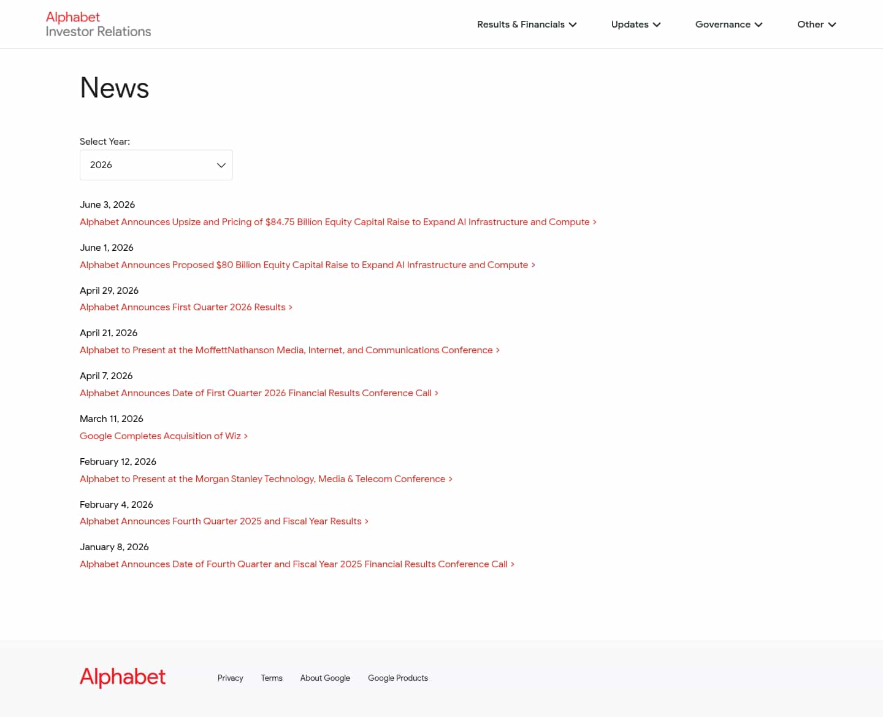Open the Proposed $80 Billion Equity Capital Raise news
883x717 pixels.
tap(307, 265)
